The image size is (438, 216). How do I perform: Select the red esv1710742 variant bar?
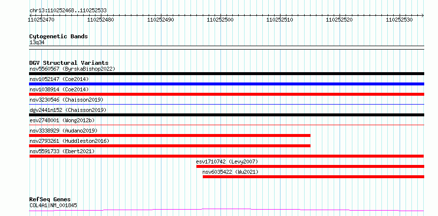click(310, 166)
